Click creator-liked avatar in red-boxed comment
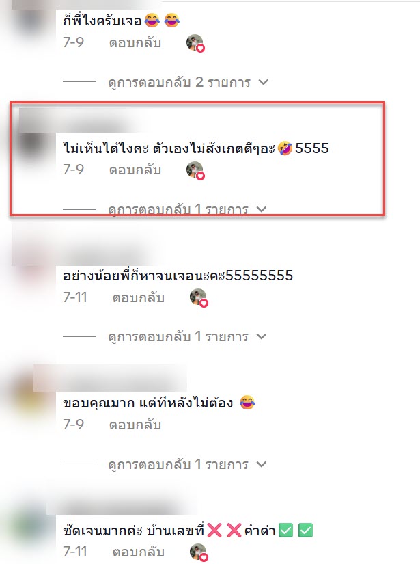Screen dimensions: 420x564 [195, 171]
